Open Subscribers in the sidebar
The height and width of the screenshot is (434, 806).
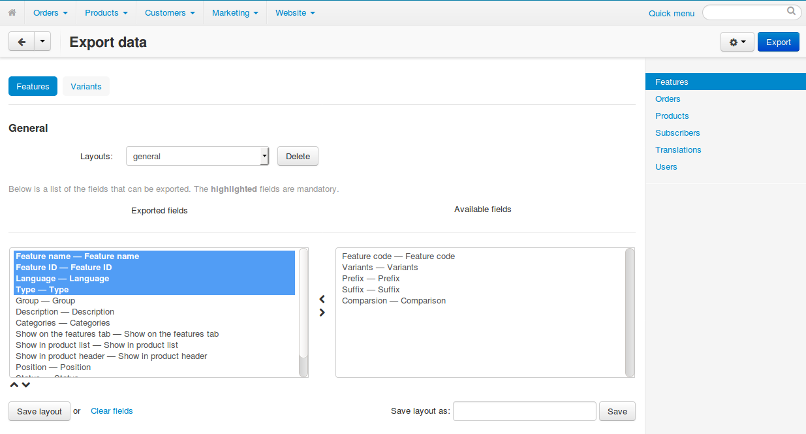point(677,133)
